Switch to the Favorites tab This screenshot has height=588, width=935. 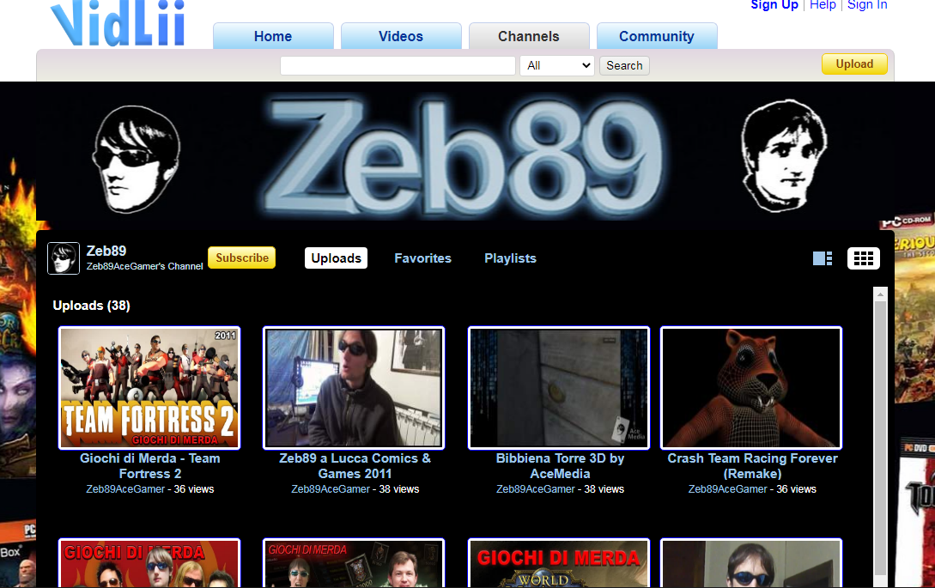click(422, 258)
